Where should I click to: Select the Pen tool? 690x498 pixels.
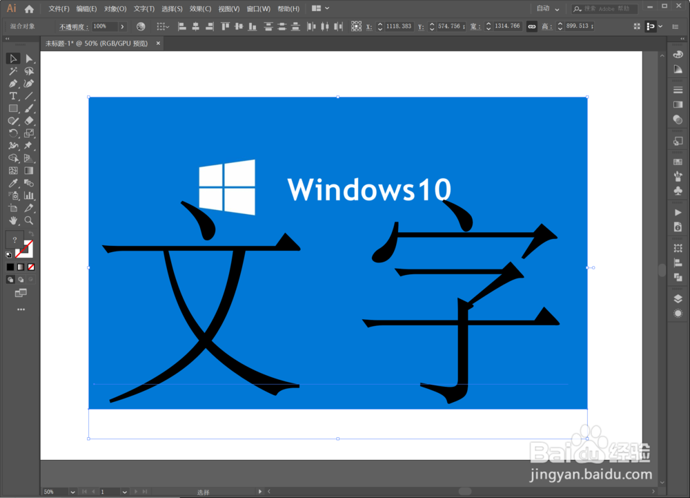coord(12,83)
